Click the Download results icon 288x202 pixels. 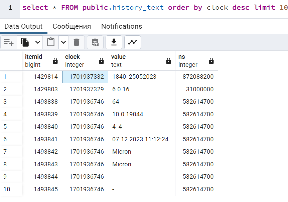coord(114,42)
